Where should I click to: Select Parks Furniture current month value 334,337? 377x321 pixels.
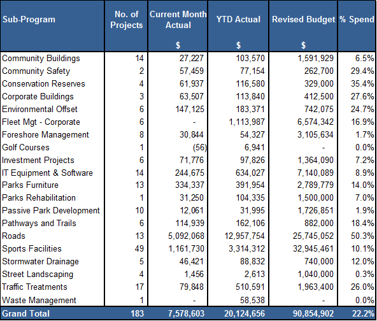click(x=190, y=185)
